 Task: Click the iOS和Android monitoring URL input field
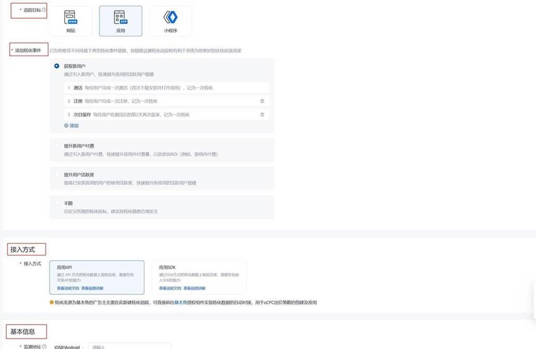[x=129, y=346]
